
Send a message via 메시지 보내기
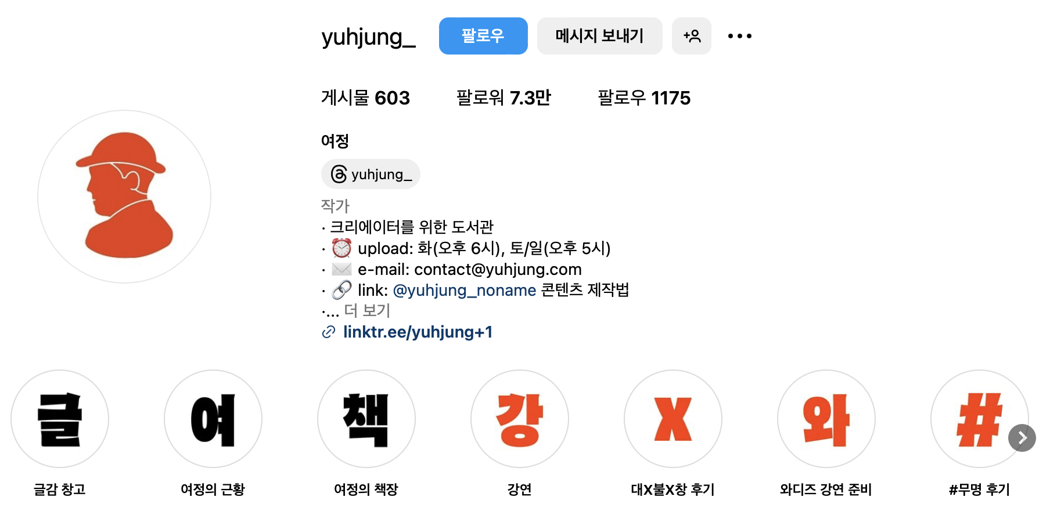point(599,36)
